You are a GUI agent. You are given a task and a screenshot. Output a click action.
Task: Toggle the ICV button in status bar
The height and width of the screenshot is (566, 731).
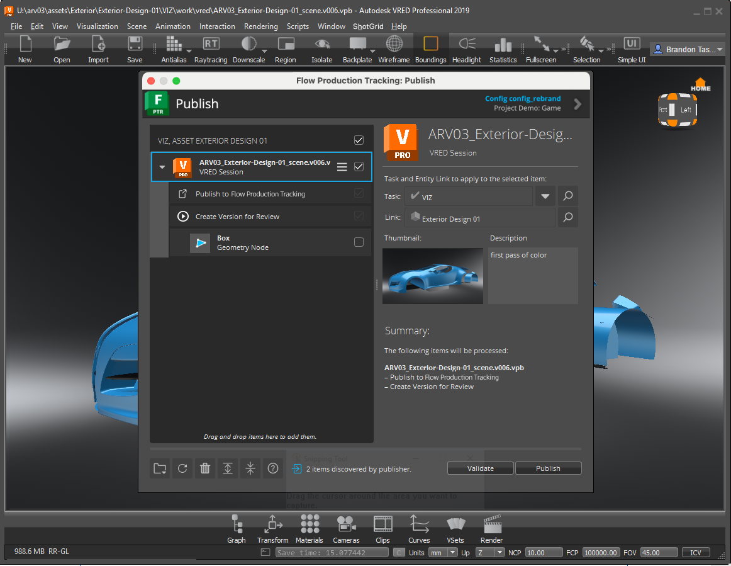click(x=696, y=553)
